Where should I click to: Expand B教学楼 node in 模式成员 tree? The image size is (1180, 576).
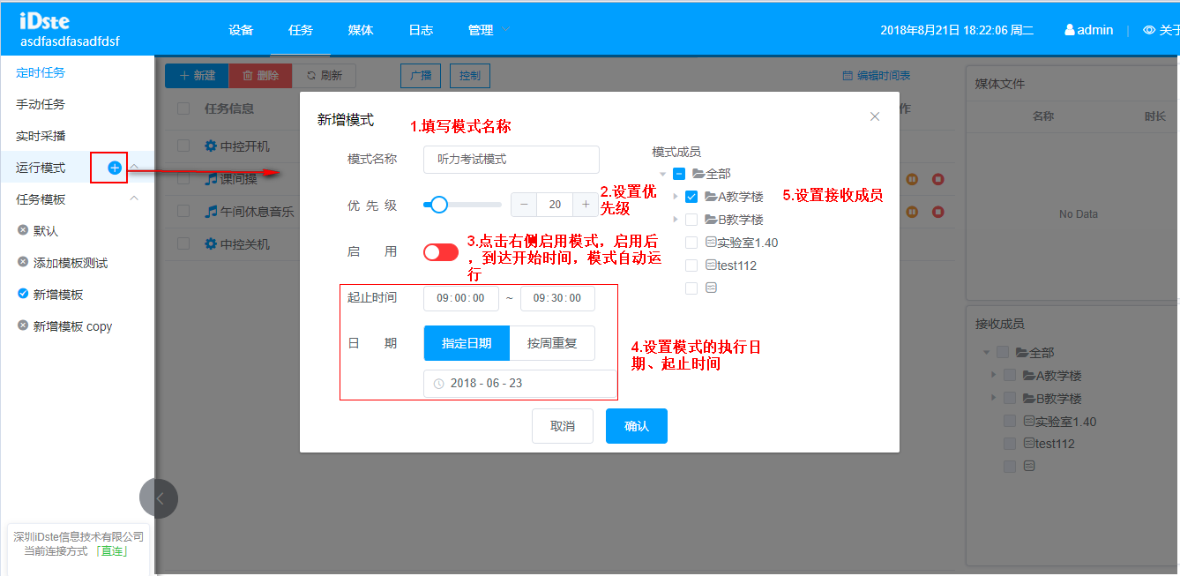pos(676,220)
